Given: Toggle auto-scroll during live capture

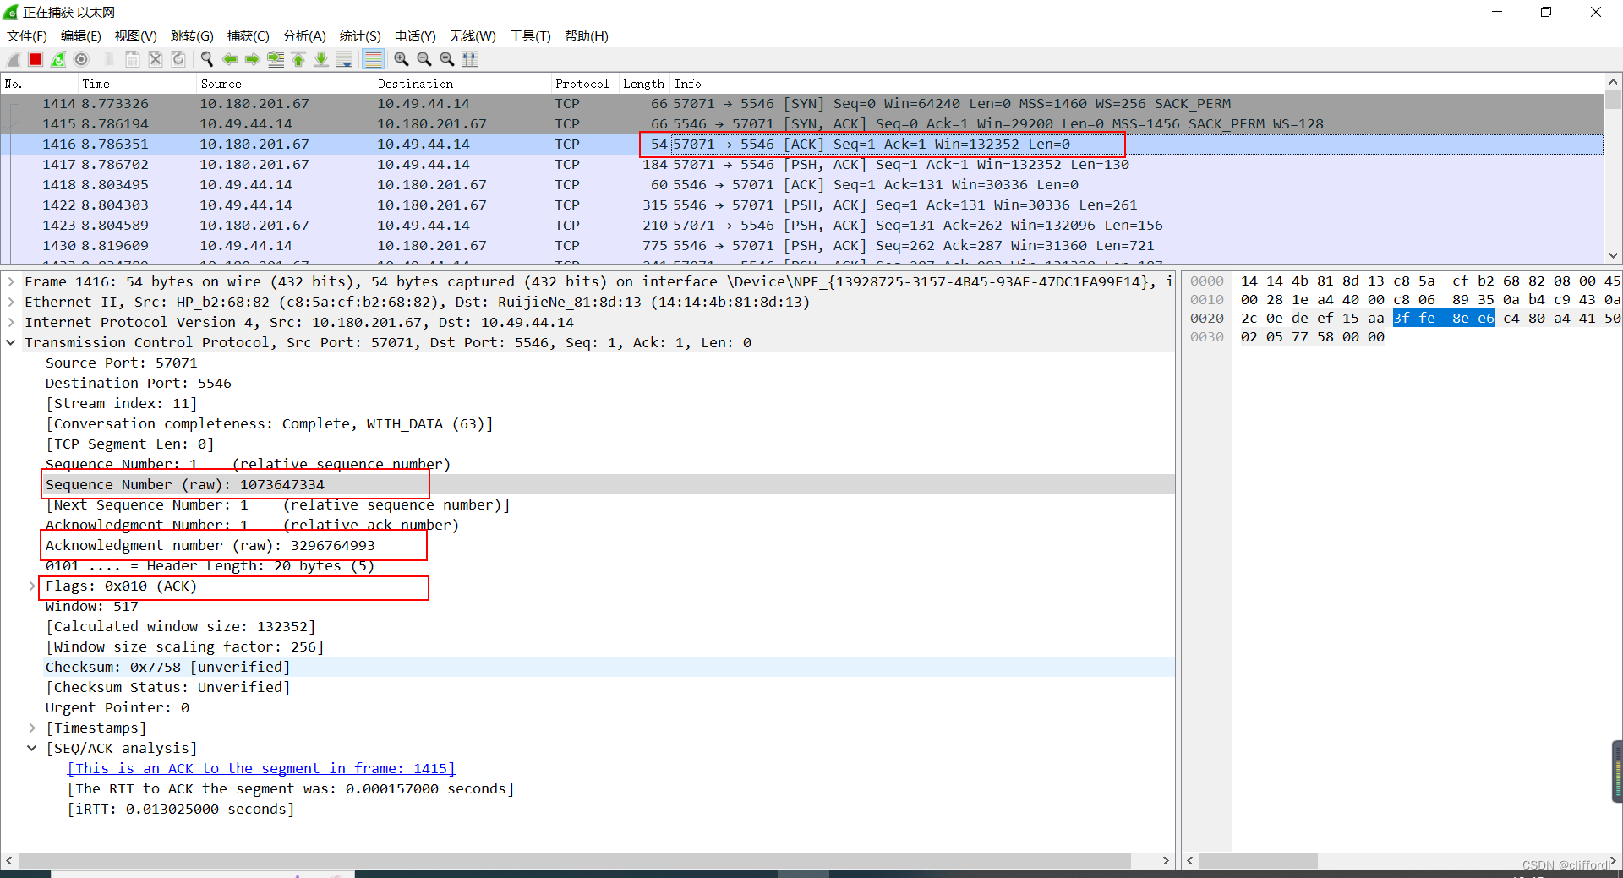Looking at the screenshot, I should 344,59.
